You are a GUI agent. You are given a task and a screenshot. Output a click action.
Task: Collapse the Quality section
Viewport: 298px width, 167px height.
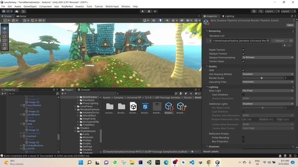[x=207, y=66]
